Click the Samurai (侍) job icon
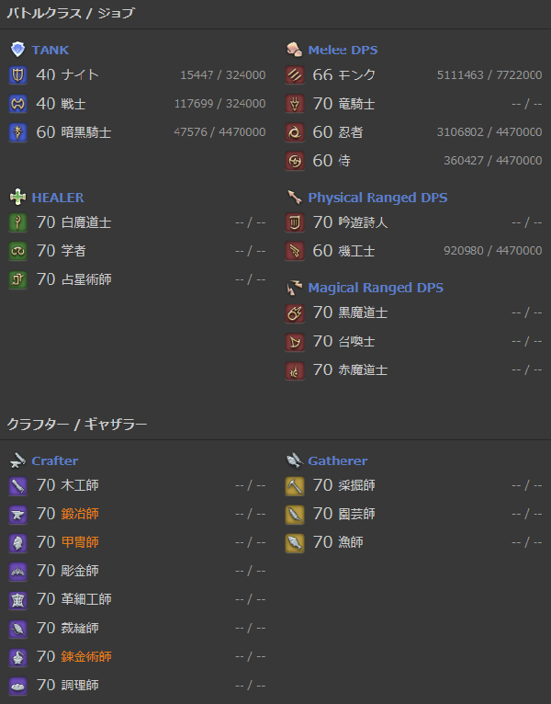 pyautogui.click(x=295, y=161)
